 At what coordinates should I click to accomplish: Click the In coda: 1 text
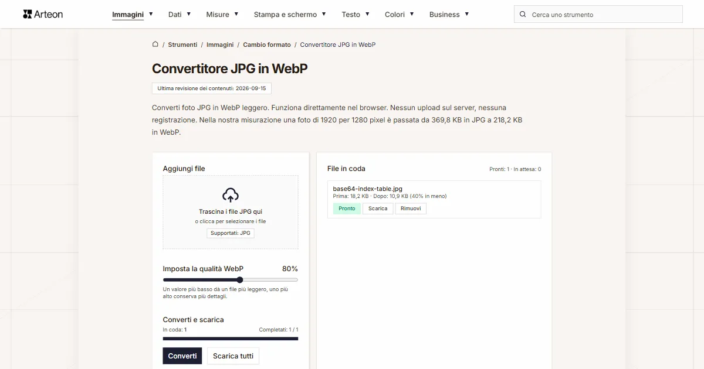pos(174,330)
